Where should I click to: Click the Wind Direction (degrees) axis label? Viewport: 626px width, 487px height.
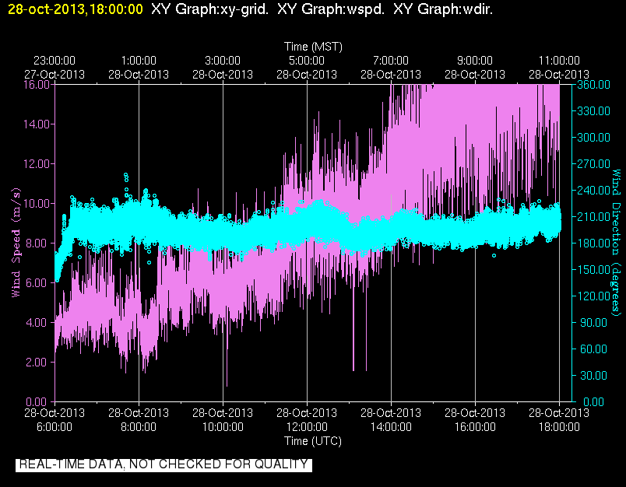click(617, 243)
